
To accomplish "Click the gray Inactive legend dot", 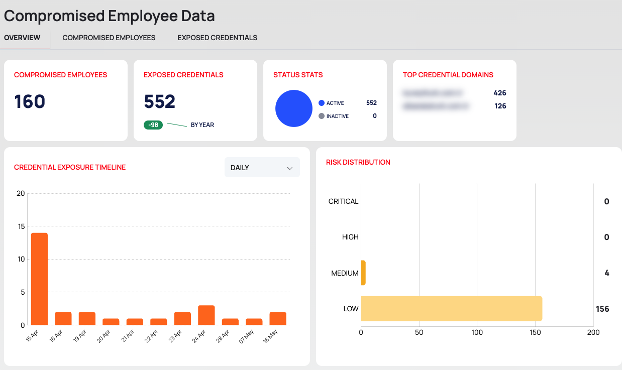I will pos(322,116).
